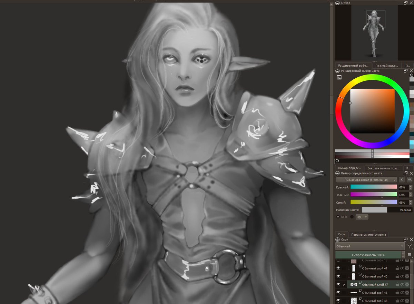This screenshot has width=414, height=304.
Task: Adjust the Красный percent spinner arrows
Action: [411, 187]
